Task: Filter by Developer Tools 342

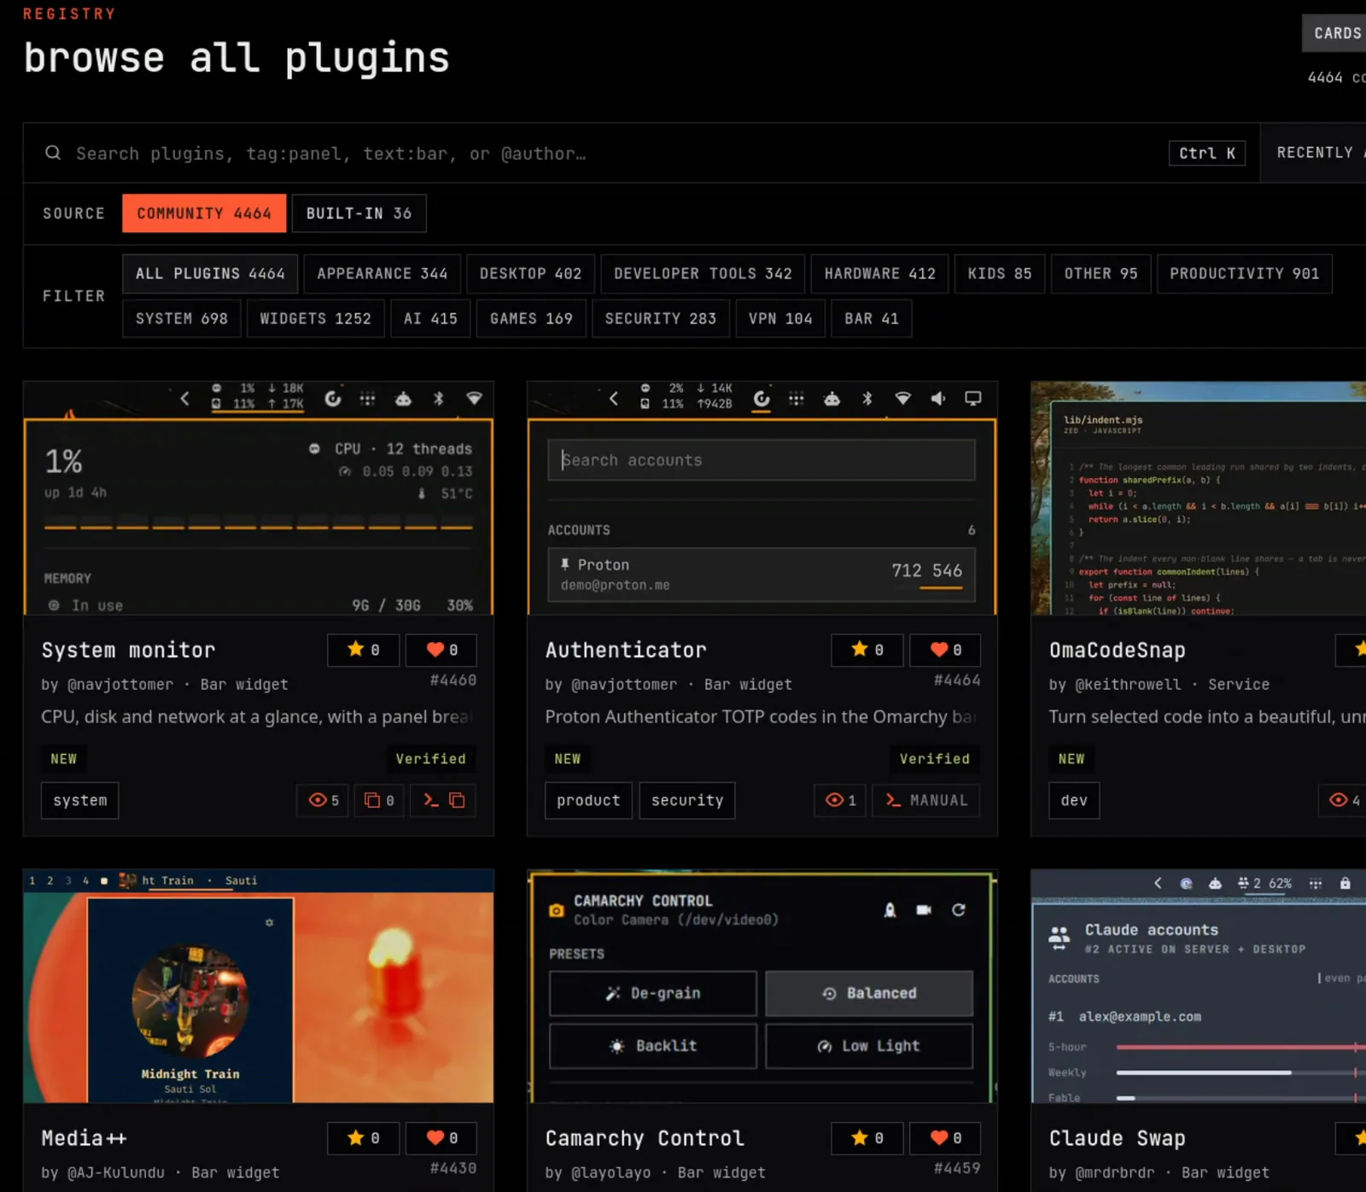Action: pos(703,273)
